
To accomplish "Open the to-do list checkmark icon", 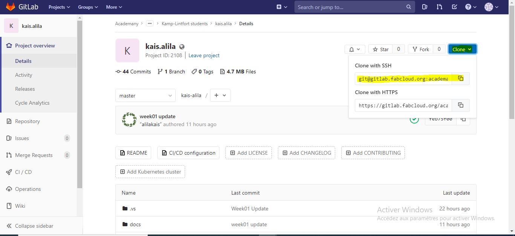I will pyautogui.click(x=454, y=7).
